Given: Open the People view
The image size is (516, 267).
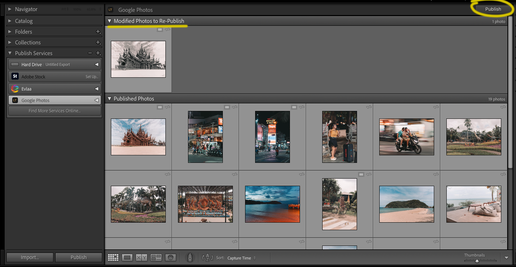Looking at the screenshot, I should pos(170,257).
